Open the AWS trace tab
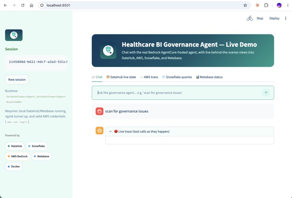Viewport: 292px width, 198px height. (x=149, y=77)
